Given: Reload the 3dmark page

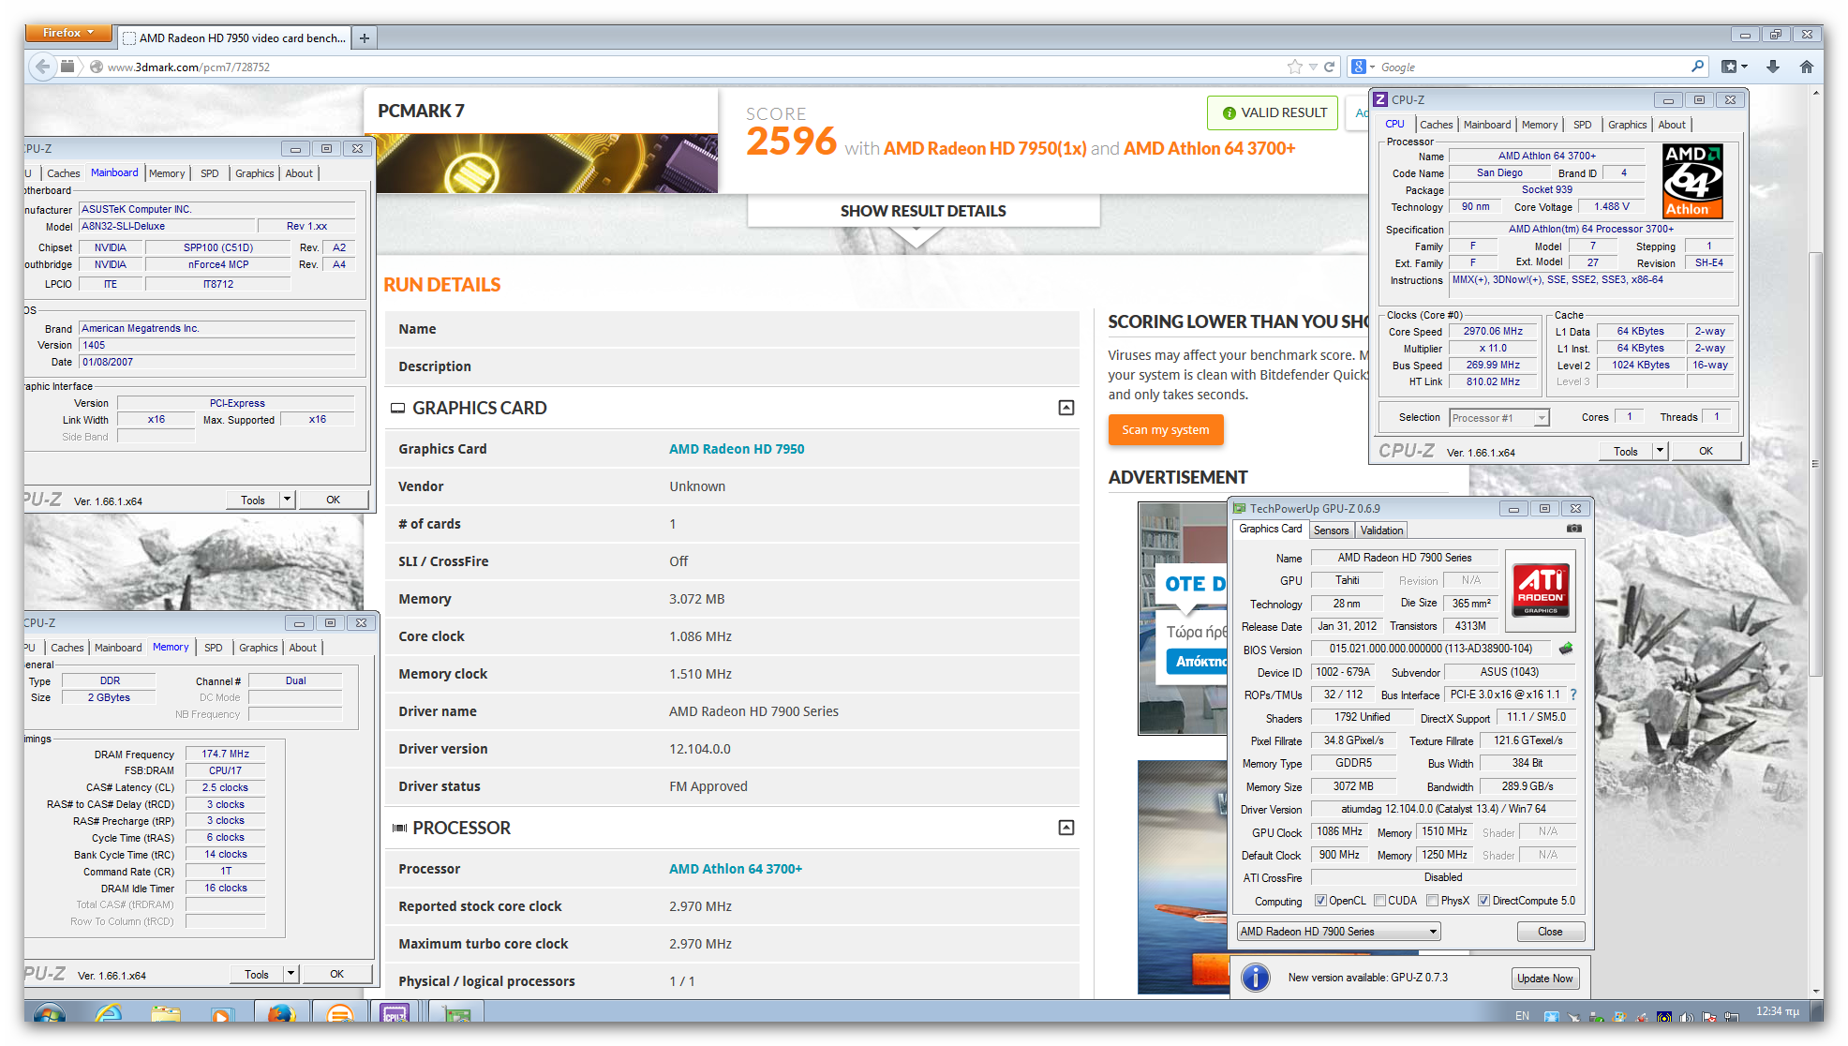Looking at the screenshot, I should point(1329,67).
